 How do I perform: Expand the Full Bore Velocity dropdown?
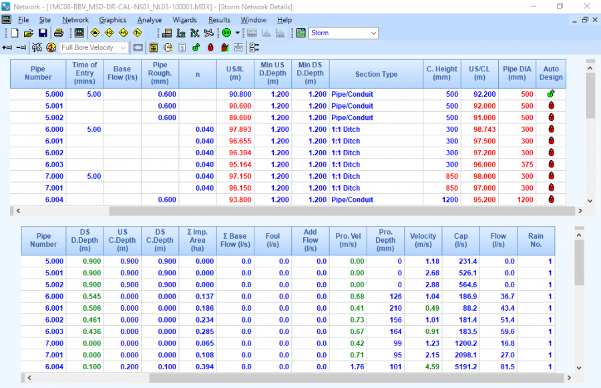pyautogui.click(x=123, y=48)
